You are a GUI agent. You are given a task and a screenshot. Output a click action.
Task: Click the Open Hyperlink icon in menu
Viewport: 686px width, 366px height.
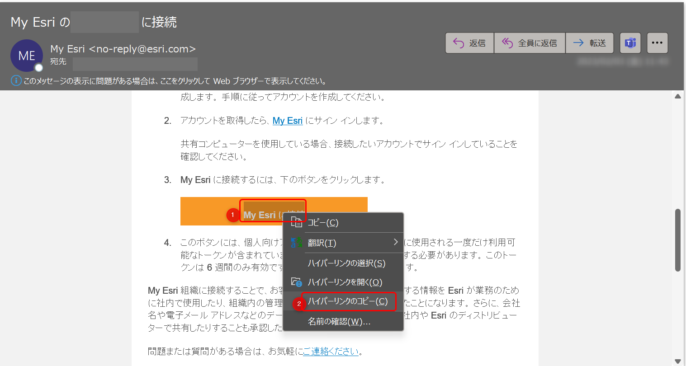[x=296, y=282]
